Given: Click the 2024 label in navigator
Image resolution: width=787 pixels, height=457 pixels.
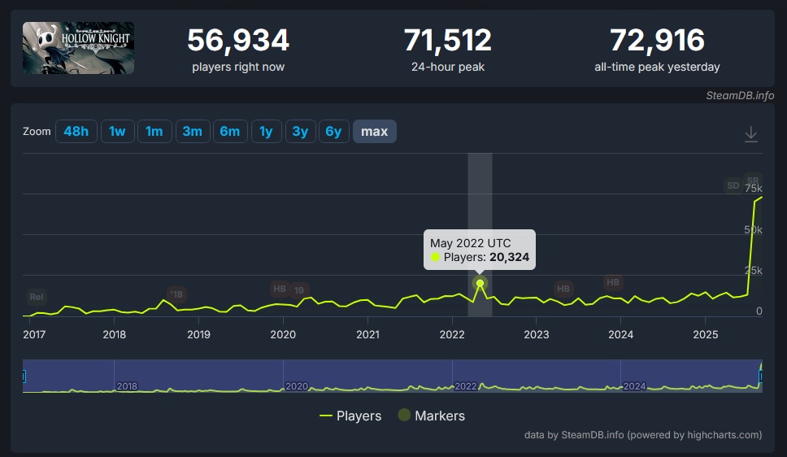Looking at the screenshot, I should [x=634, y=386].
